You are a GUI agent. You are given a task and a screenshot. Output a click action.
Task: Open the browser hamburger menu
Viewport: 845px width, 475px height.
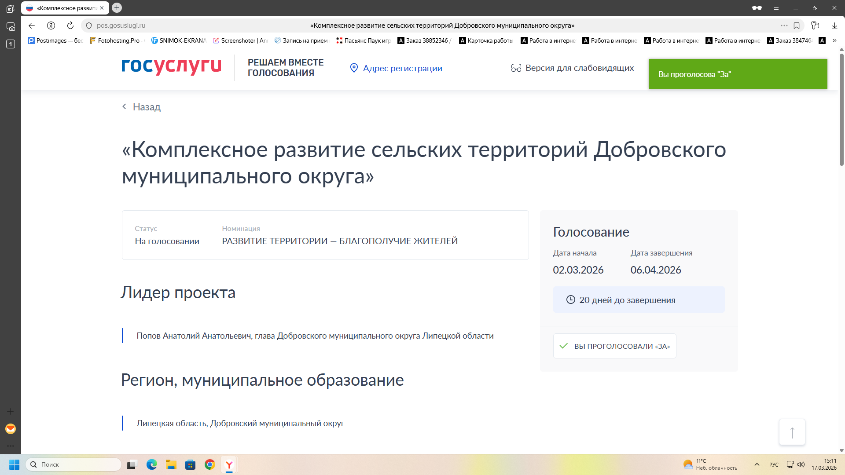click(x=776, y=8)
